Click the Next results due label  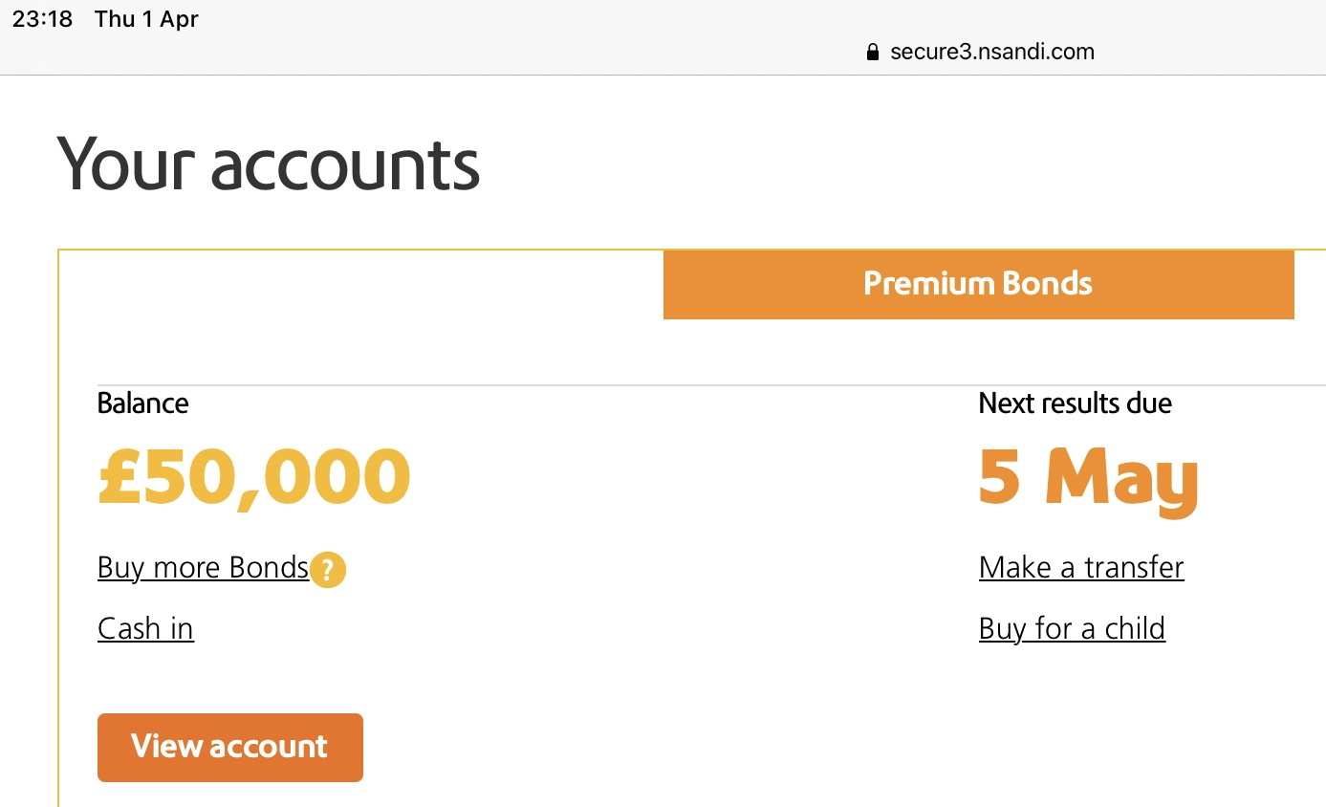click(1076, 403)
